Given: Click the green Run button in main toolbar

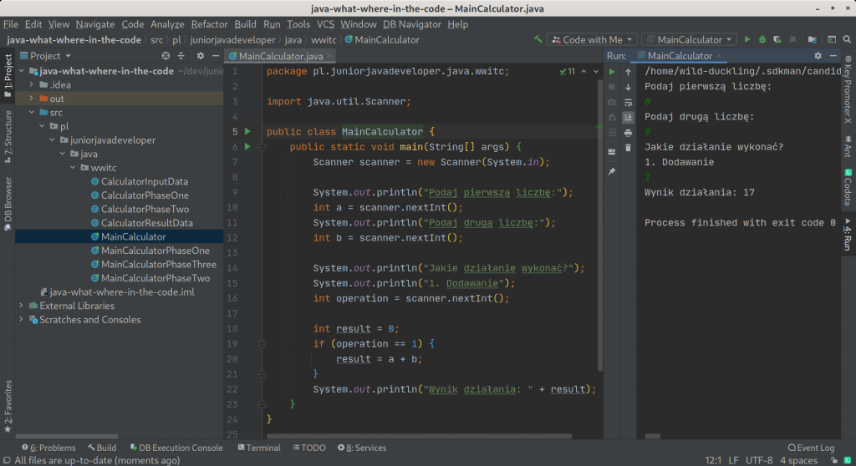Looking at the screenshot, I should click(x=747, y=39).
